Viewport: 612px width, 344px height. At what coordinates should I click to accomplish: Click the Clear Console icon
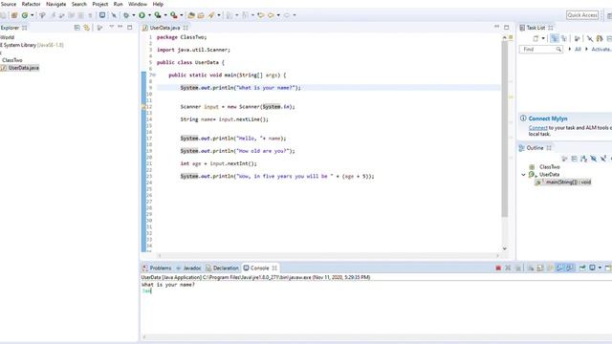531,268
